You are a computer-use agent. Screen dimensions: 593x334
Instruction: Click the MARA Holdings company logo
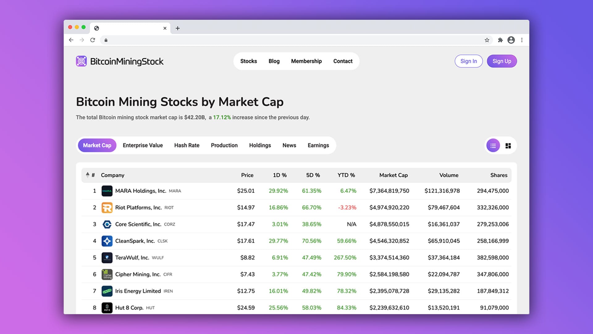click(107, 191)
